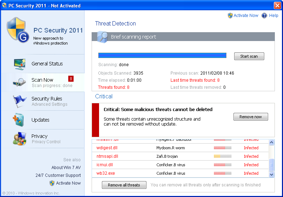283x197 pixels.
Task: Click the threat level bar for icmui.dll
Action: tap(223, 165)
